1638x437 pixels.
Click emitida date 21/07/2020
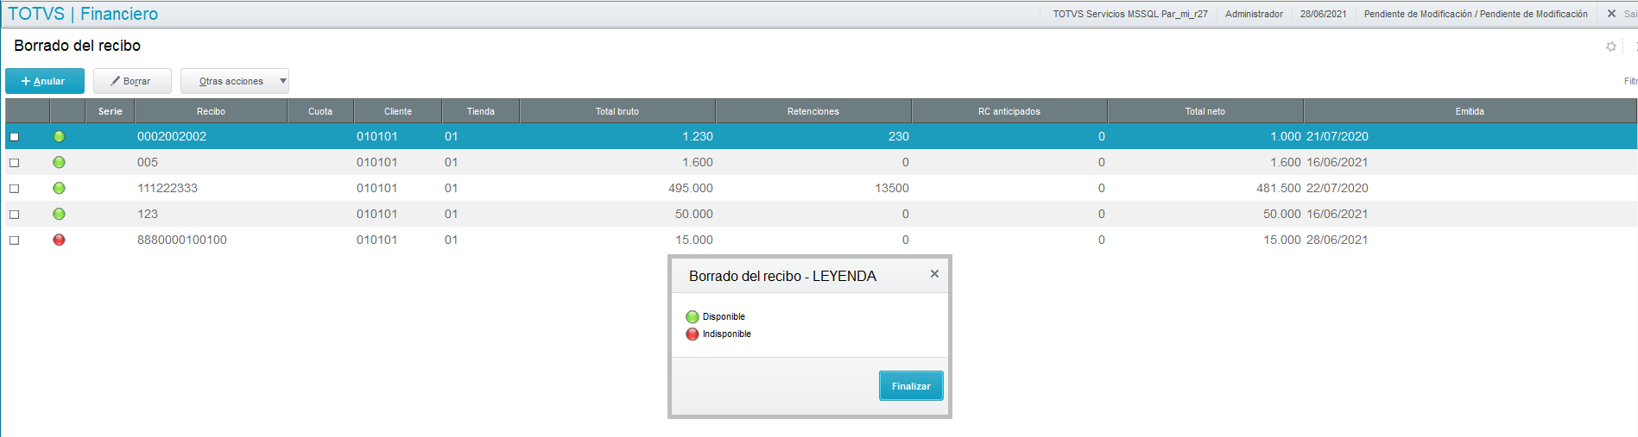[1338, 136]
